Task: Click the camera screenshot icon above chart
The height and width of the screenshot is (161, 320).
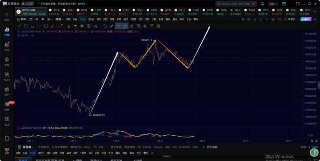Action: pos(248,19)
